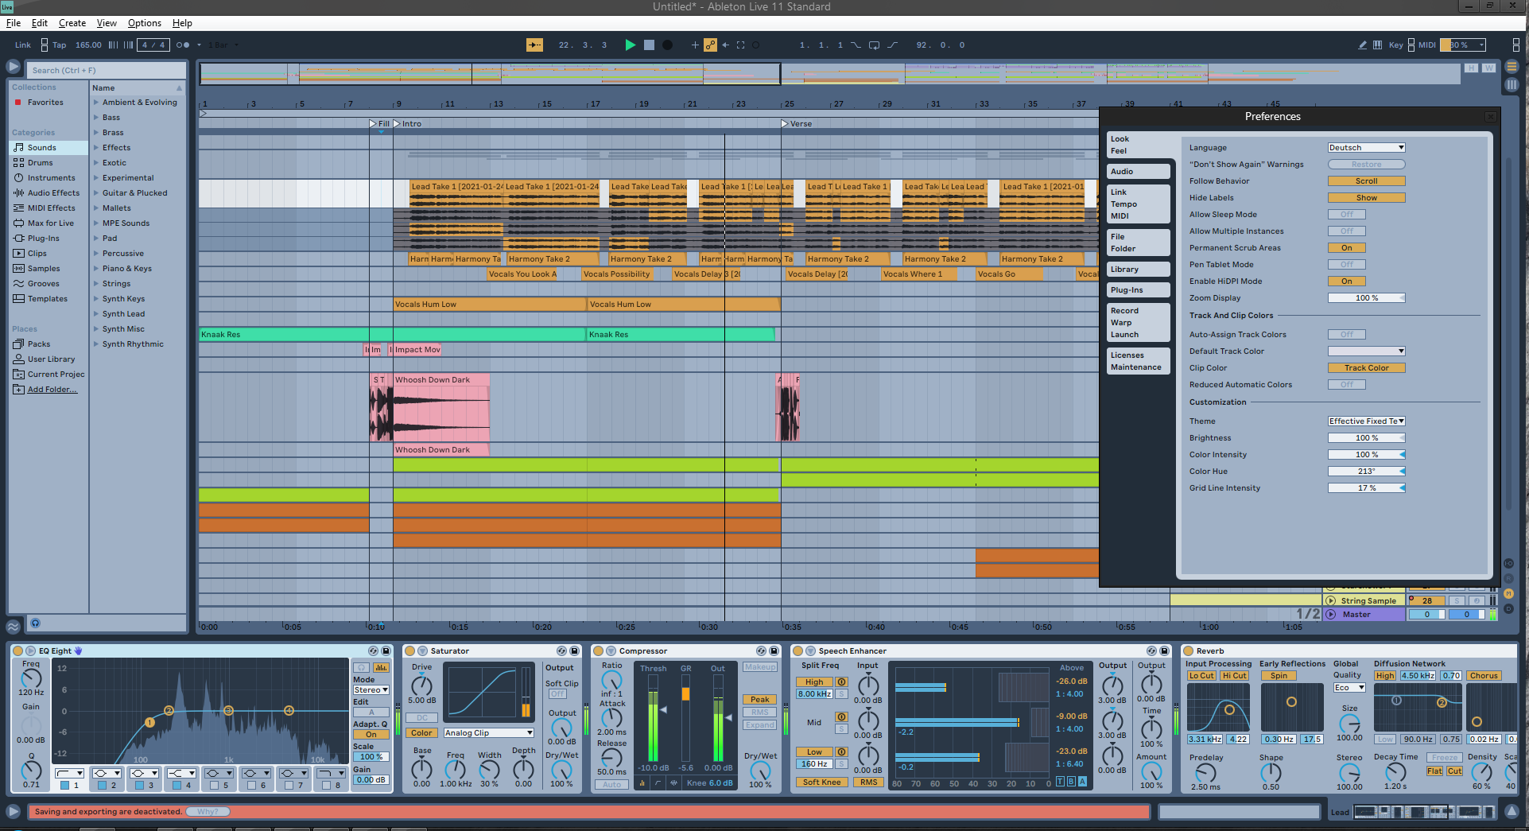Expand the Piano & Keys folder

(95, 269)
